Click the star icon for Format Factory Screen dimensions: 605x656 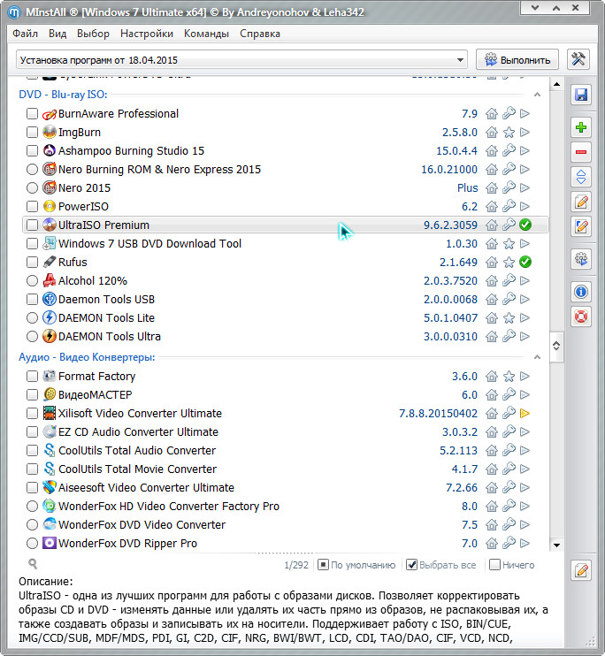pyautogui.click(x=509, y=376)
